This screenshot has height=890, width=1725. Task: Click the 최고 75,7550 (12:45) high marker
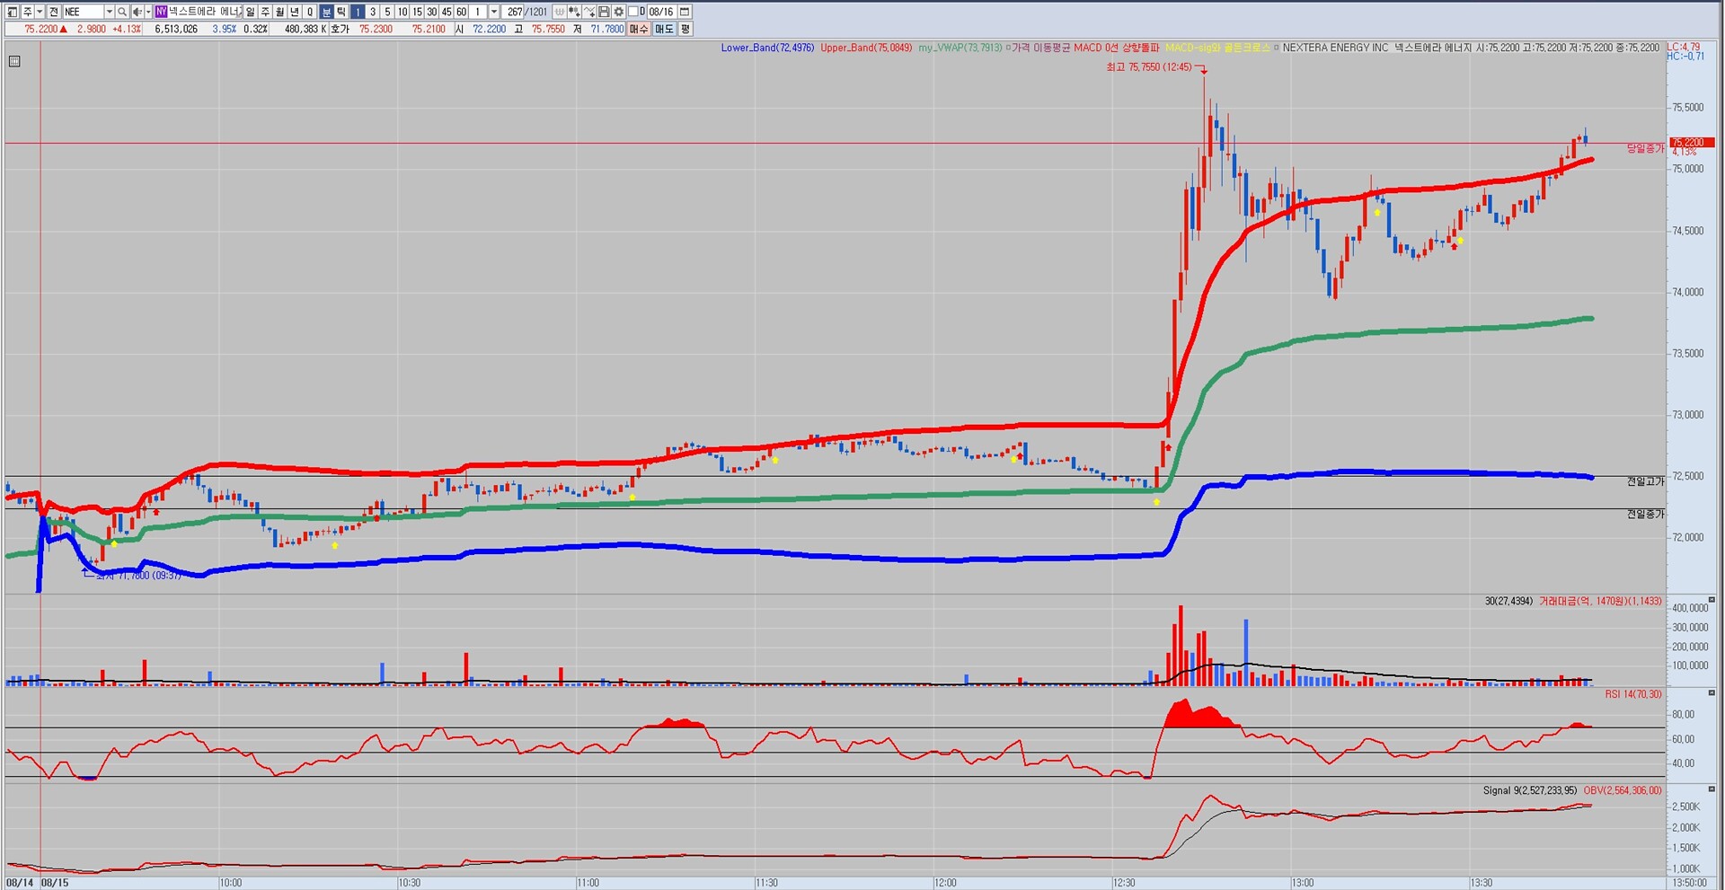[x=1149, y=67]
